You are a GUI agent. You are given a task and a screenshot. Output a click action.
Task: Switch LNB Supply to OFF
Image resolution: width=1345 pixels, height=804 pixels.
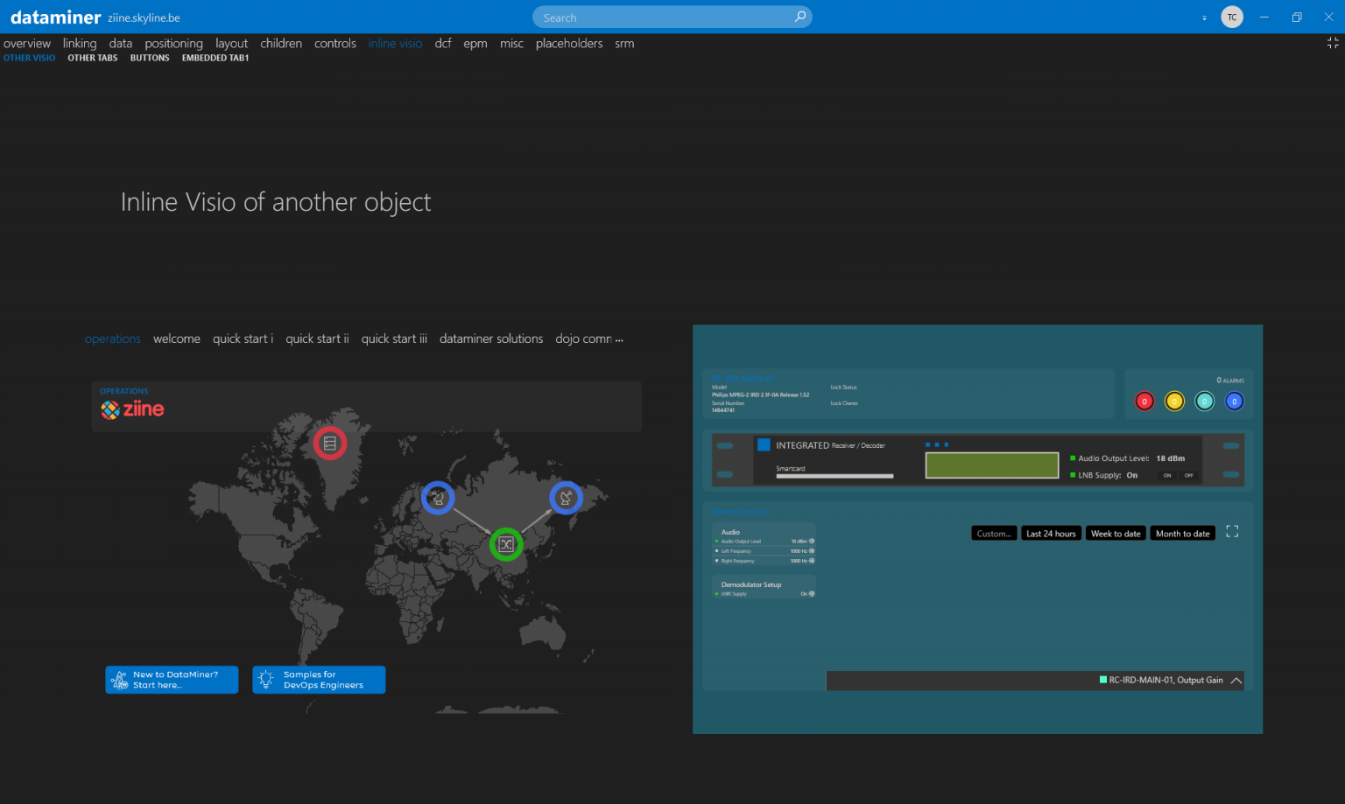pyautogui.click(x=1188, y=475)
